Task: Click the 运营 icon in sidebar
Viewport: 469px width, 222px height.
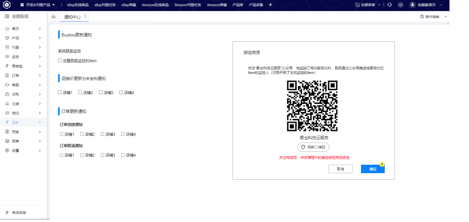Action: click(x=7, y=57)
